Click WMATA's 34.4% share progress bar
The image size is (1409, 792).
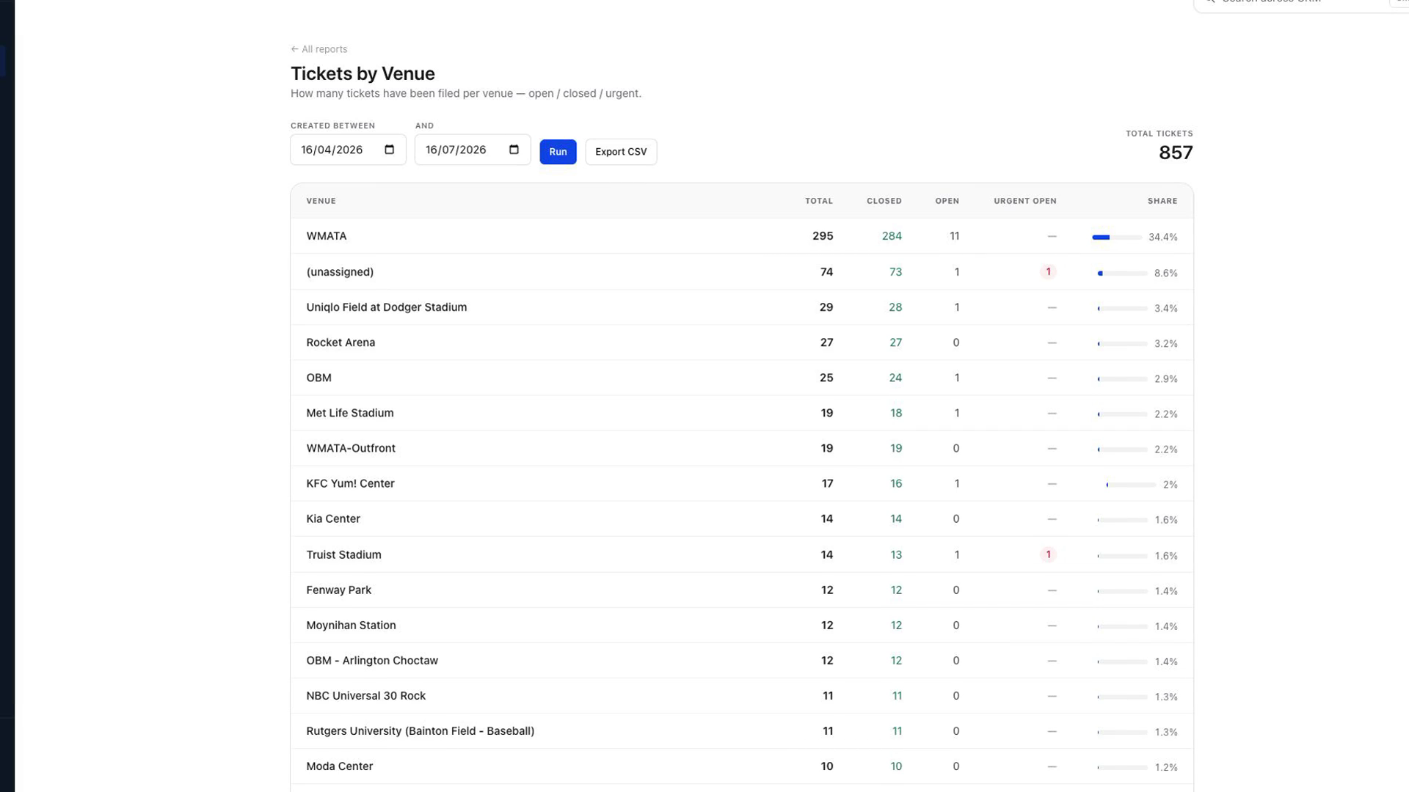[x=1117, y=237]
